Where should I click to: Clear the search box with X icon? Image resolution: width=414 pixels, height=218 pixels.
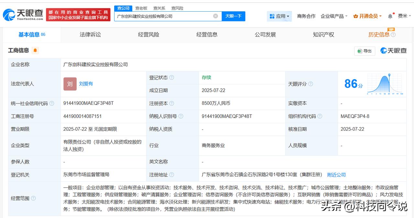coord(215,16)
